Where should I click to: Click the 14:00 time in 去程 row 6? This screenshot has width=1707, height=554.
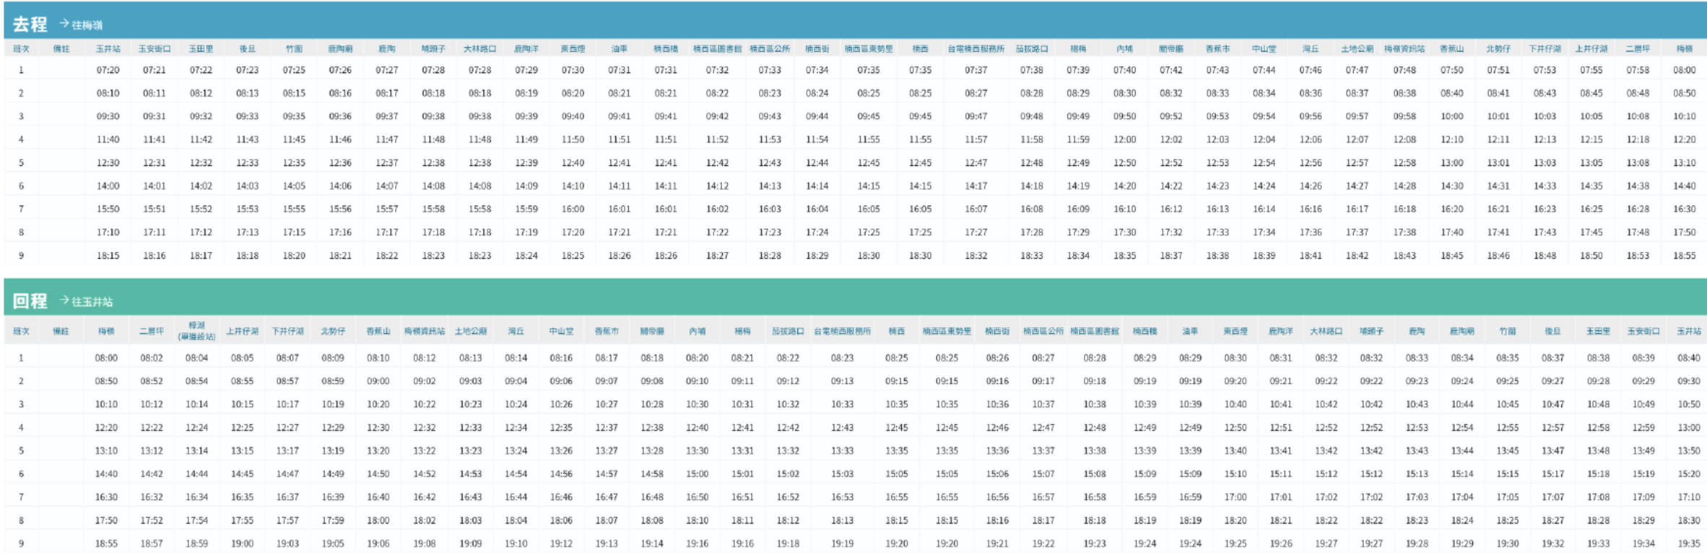[108, 186]
